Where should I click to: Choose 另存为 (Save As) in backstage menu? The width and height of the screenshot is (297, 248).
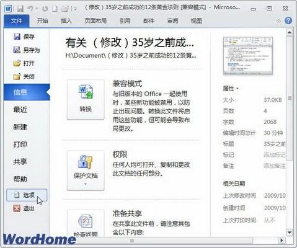27,50
